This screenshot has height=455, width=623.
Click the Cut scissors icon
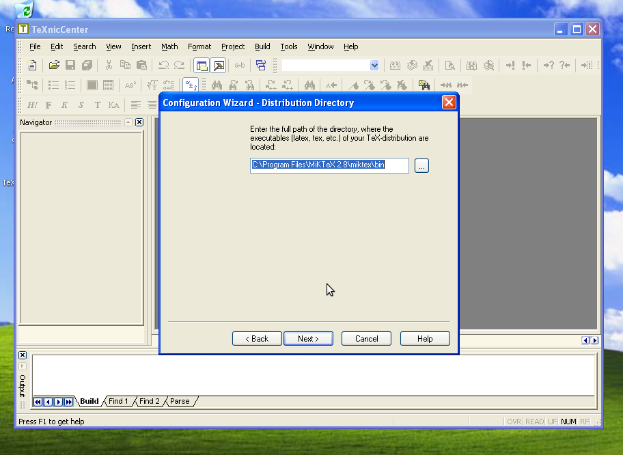click(109, 65)
